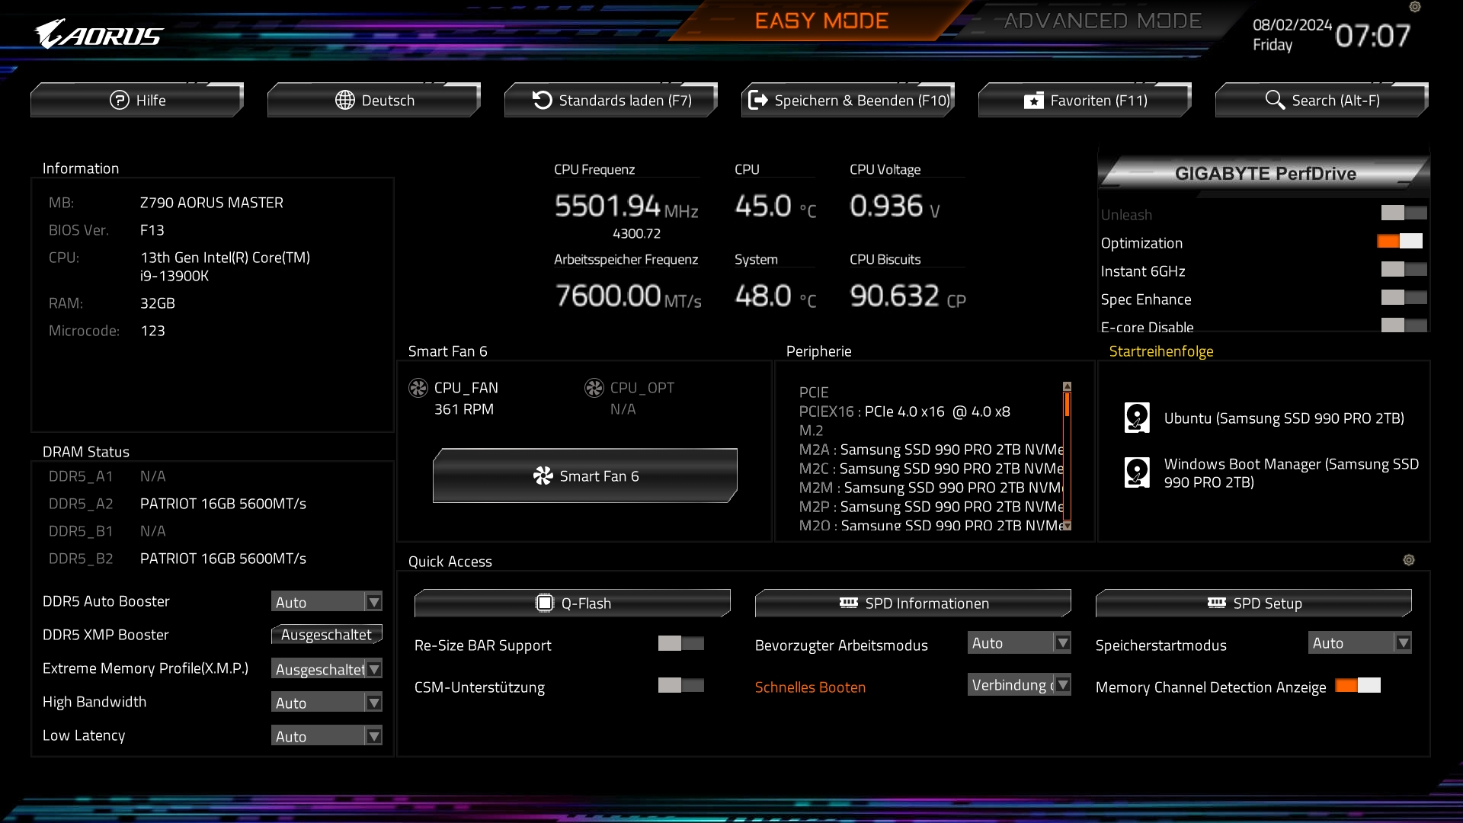
Task: Expand Extreme Memory Profile (X.M.P.) dropdown
Action: tap(327, 669)
